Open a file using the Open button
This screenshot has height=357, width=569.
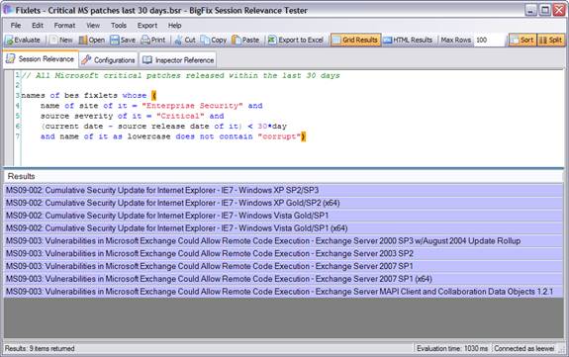click(x=92, y=40)
